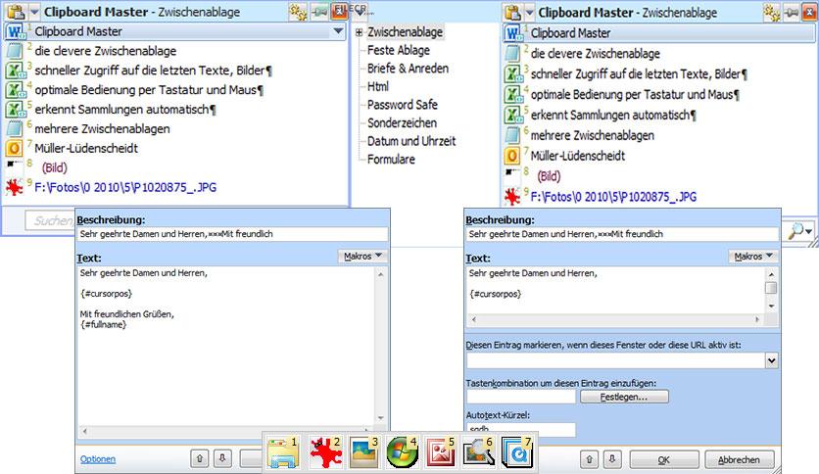Click the Suchen search field in left window
819x474 pixels.
(x=50, y=220)
